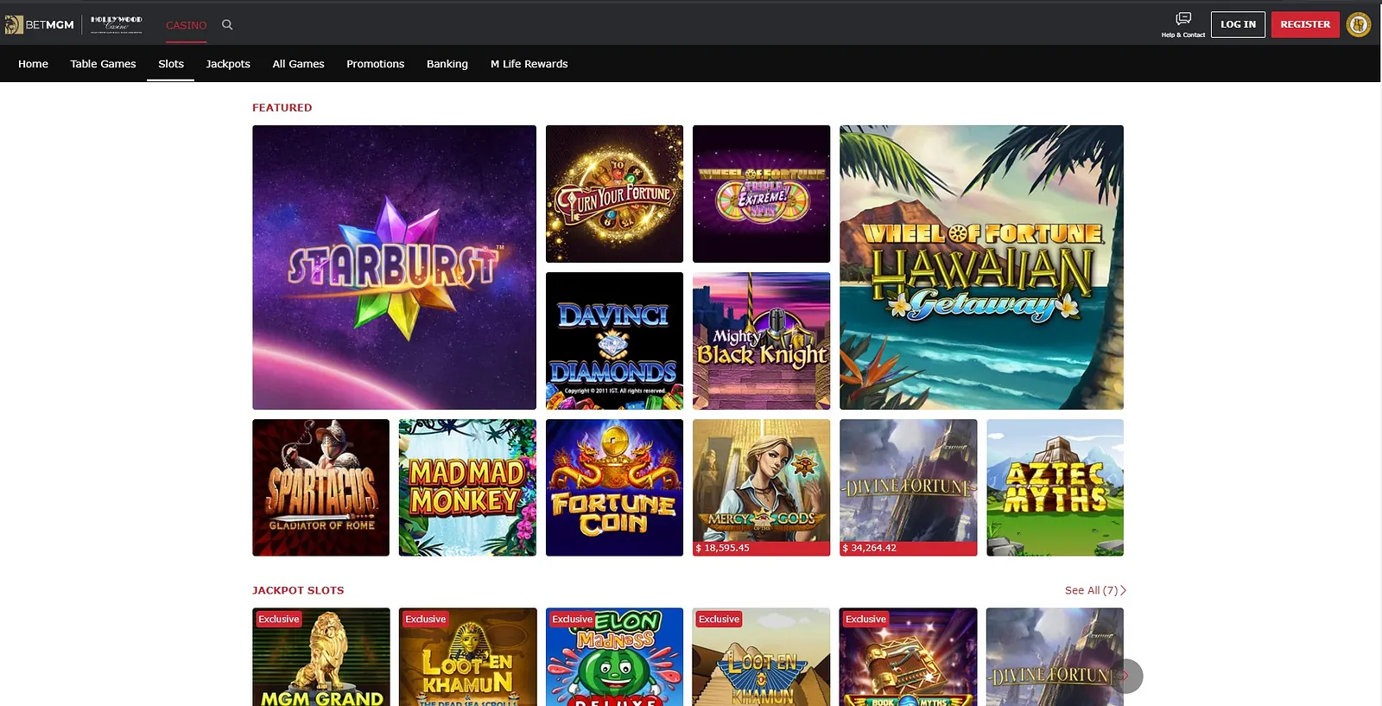Select the CASINO tab
The width and height of the screenshot is (1382, 706).
(x=186, y=25)
